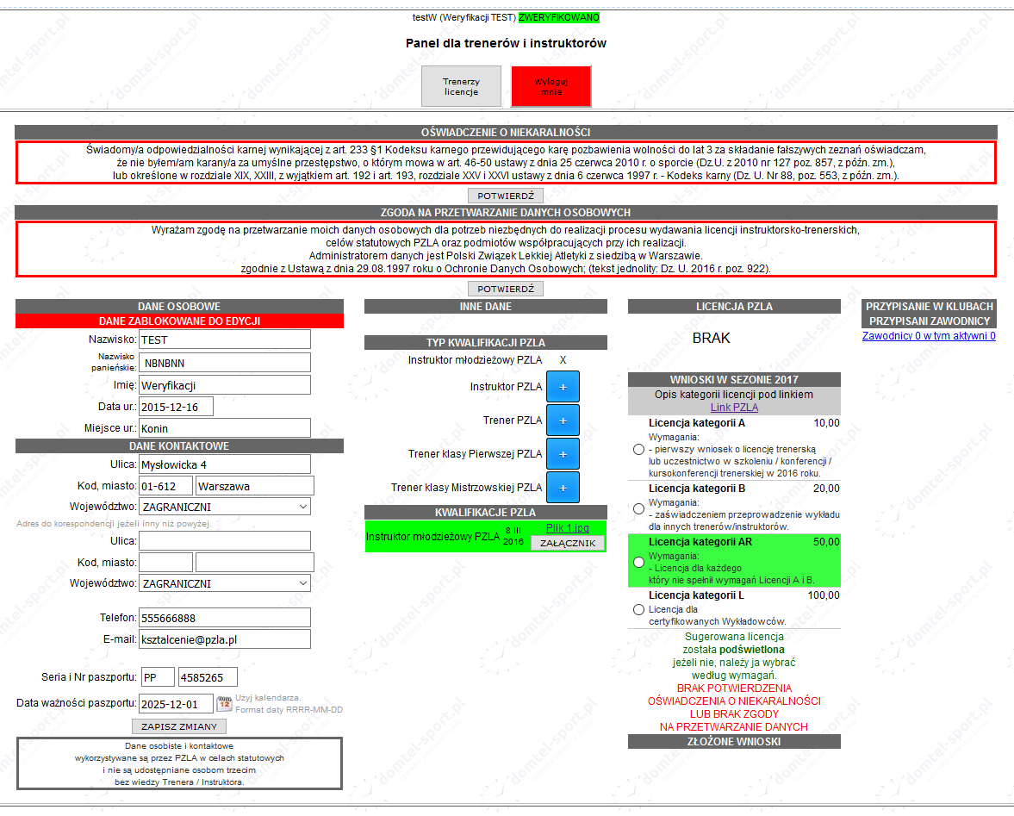Viewport: 1014px width, 816px height.
Task: Click the red Wyloguj mnie button
Action: tap(551, 86)
